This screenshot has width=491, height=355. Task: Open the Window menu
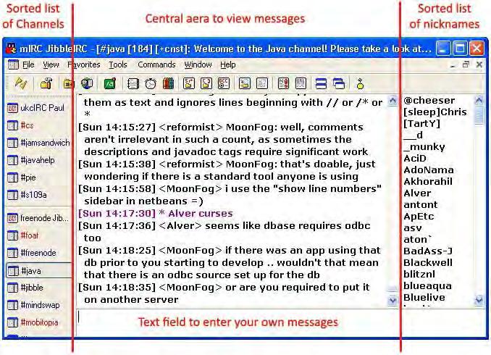[x=198, y=64]
